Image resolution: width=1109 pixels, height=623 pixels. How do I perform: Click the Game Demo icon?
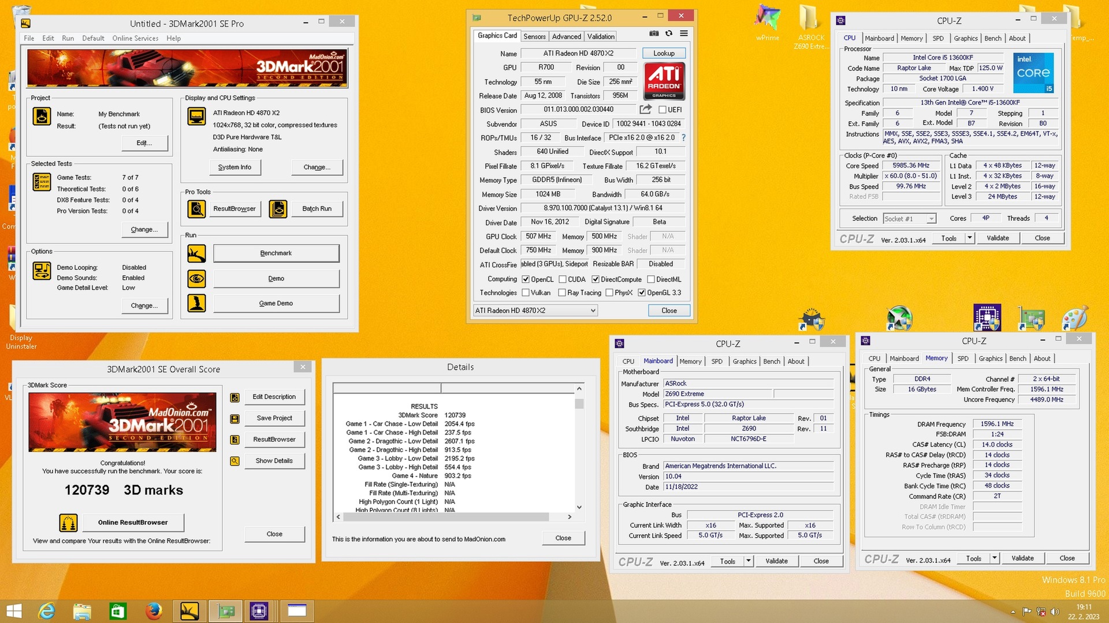(x=196, y=303)
